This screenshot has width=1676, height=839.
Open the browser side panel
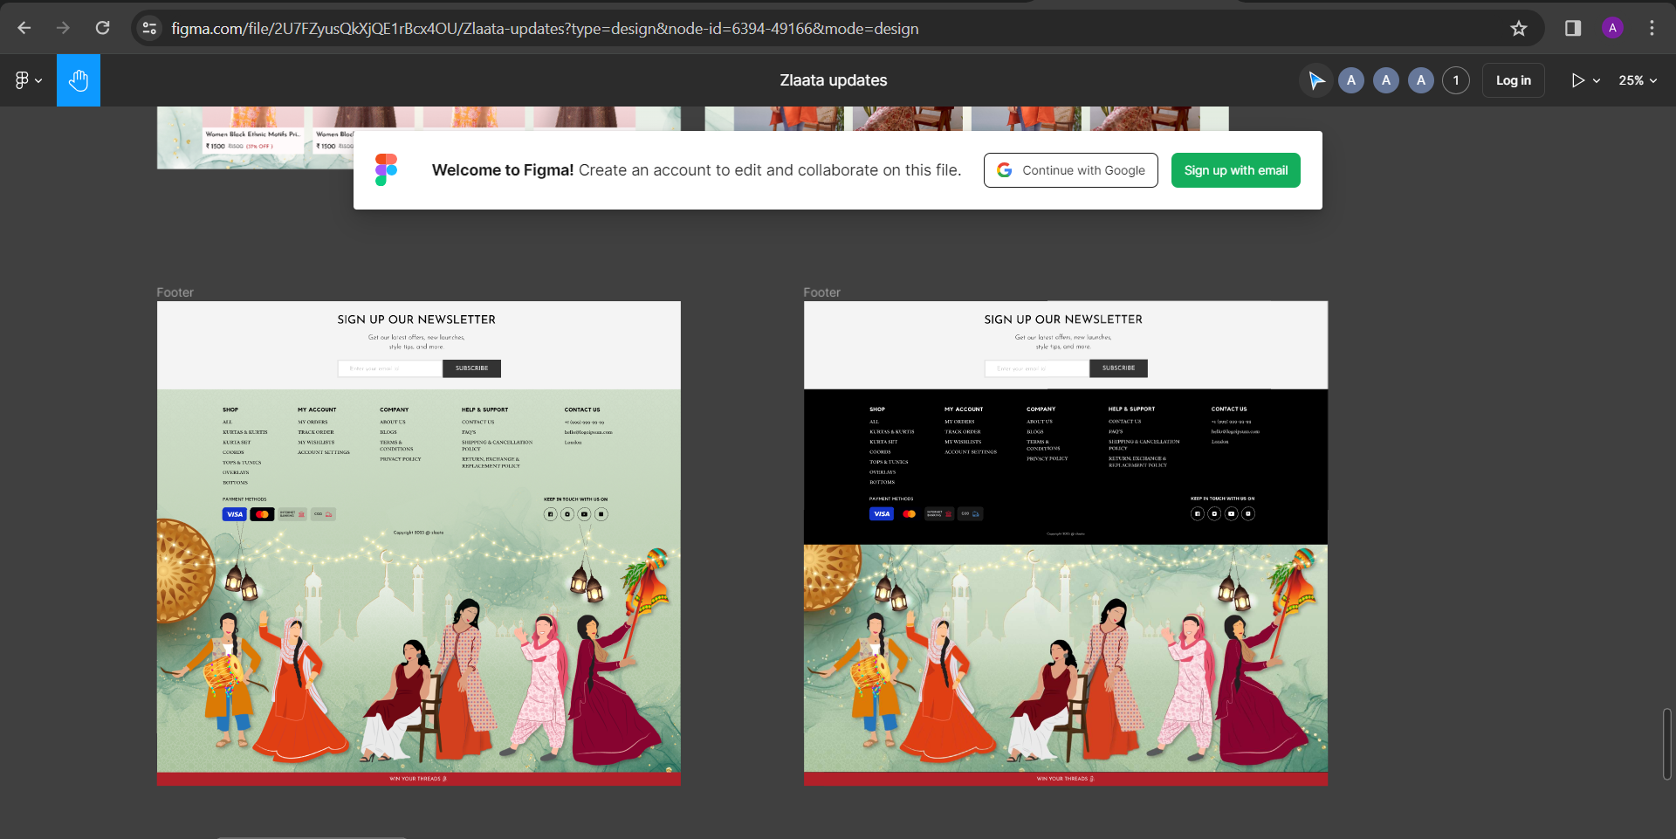tap(1573, 28)
